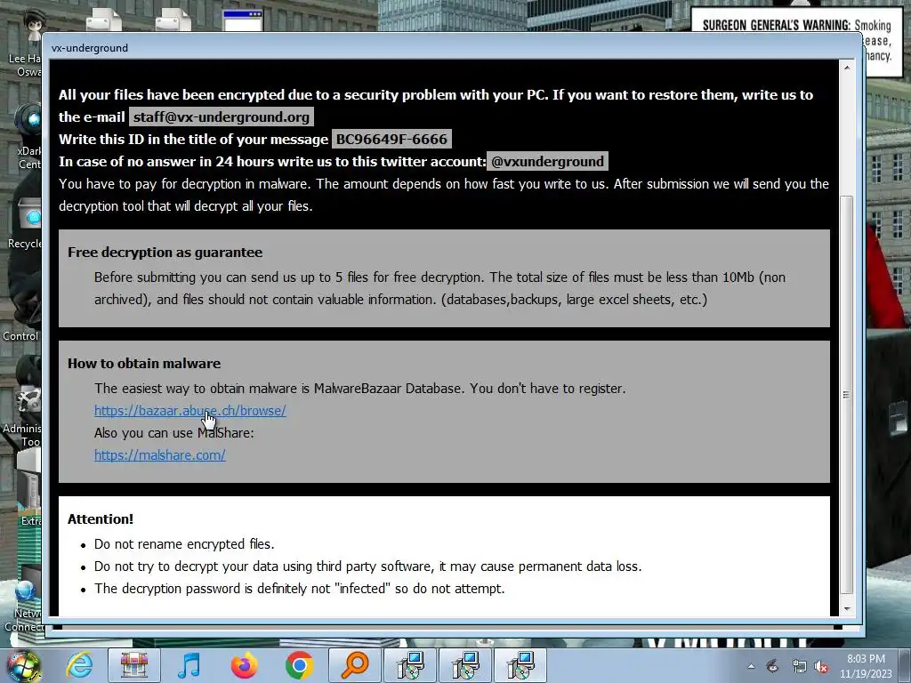Open the orange magnifier search app in taskbar

[354, 665]
